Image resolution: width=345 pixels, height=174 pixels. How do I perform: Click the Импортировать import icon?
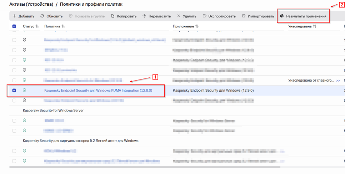(x=244, y=16)
